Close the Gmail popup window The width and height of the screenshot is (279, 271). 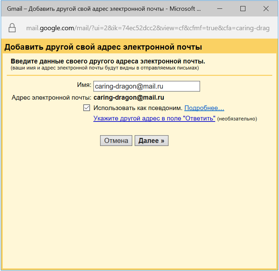pyautogui.click(x=266, y=9)
